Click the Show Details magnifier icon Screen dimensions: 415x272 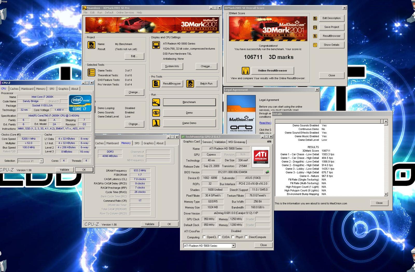tap(315, 45)
